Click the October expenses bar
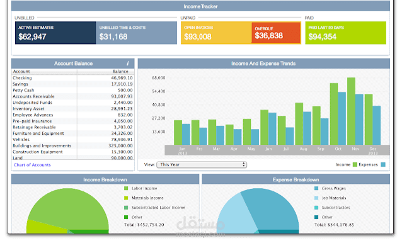 coord(342,118)
